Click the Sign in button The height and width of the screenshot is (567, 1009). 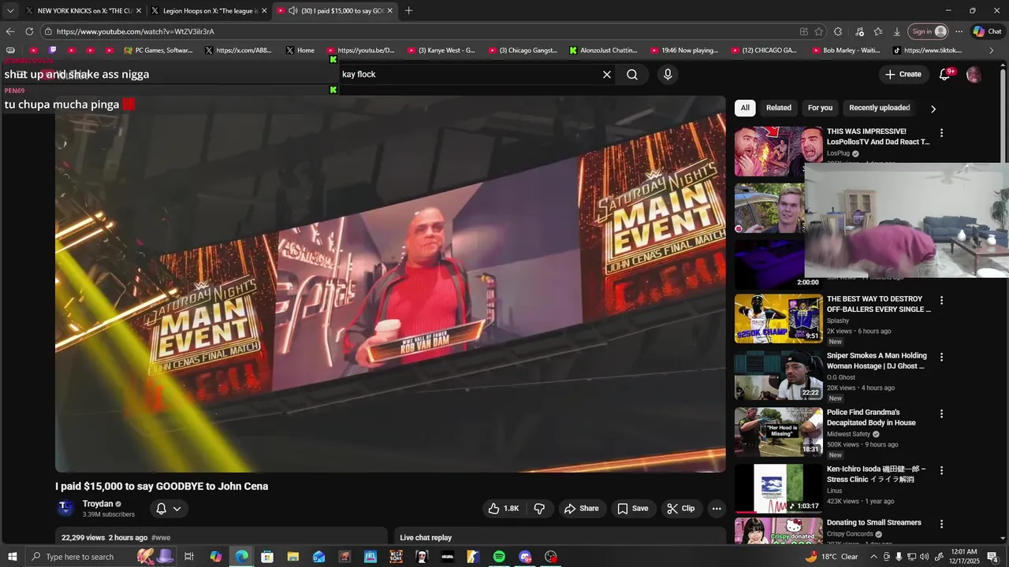tap(929, 31)
